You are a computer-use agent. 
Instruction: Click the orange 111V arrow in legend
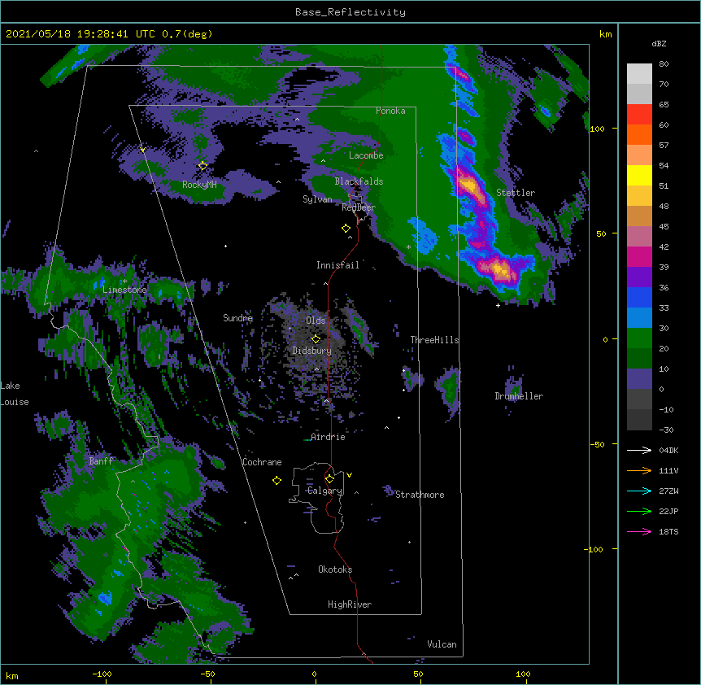pyautogui.click(x=639, y=470)
